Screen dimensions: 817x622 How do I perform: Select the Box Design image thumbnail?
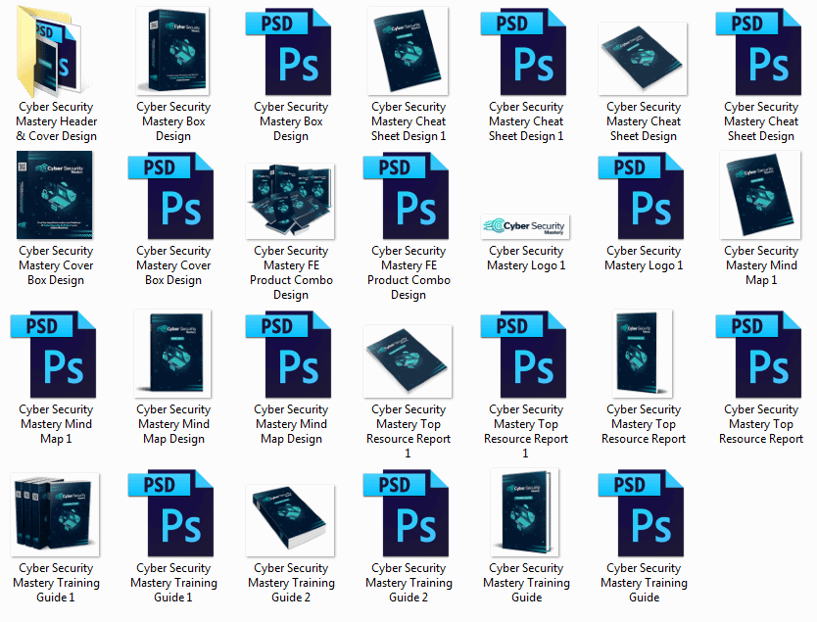coord(172,51)
